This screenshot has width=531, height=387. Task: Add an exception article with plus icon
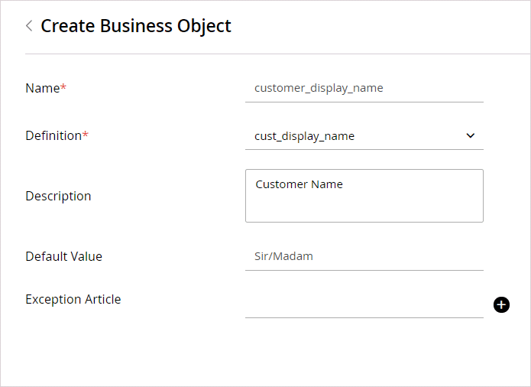click(x=501, y=304)
